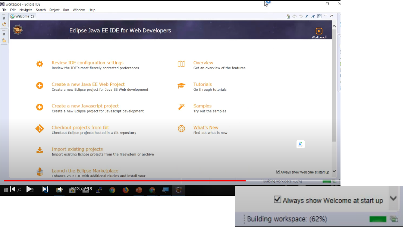Open the Run menu
Viewport: 408px width, 229px height.
click(67, 10)
